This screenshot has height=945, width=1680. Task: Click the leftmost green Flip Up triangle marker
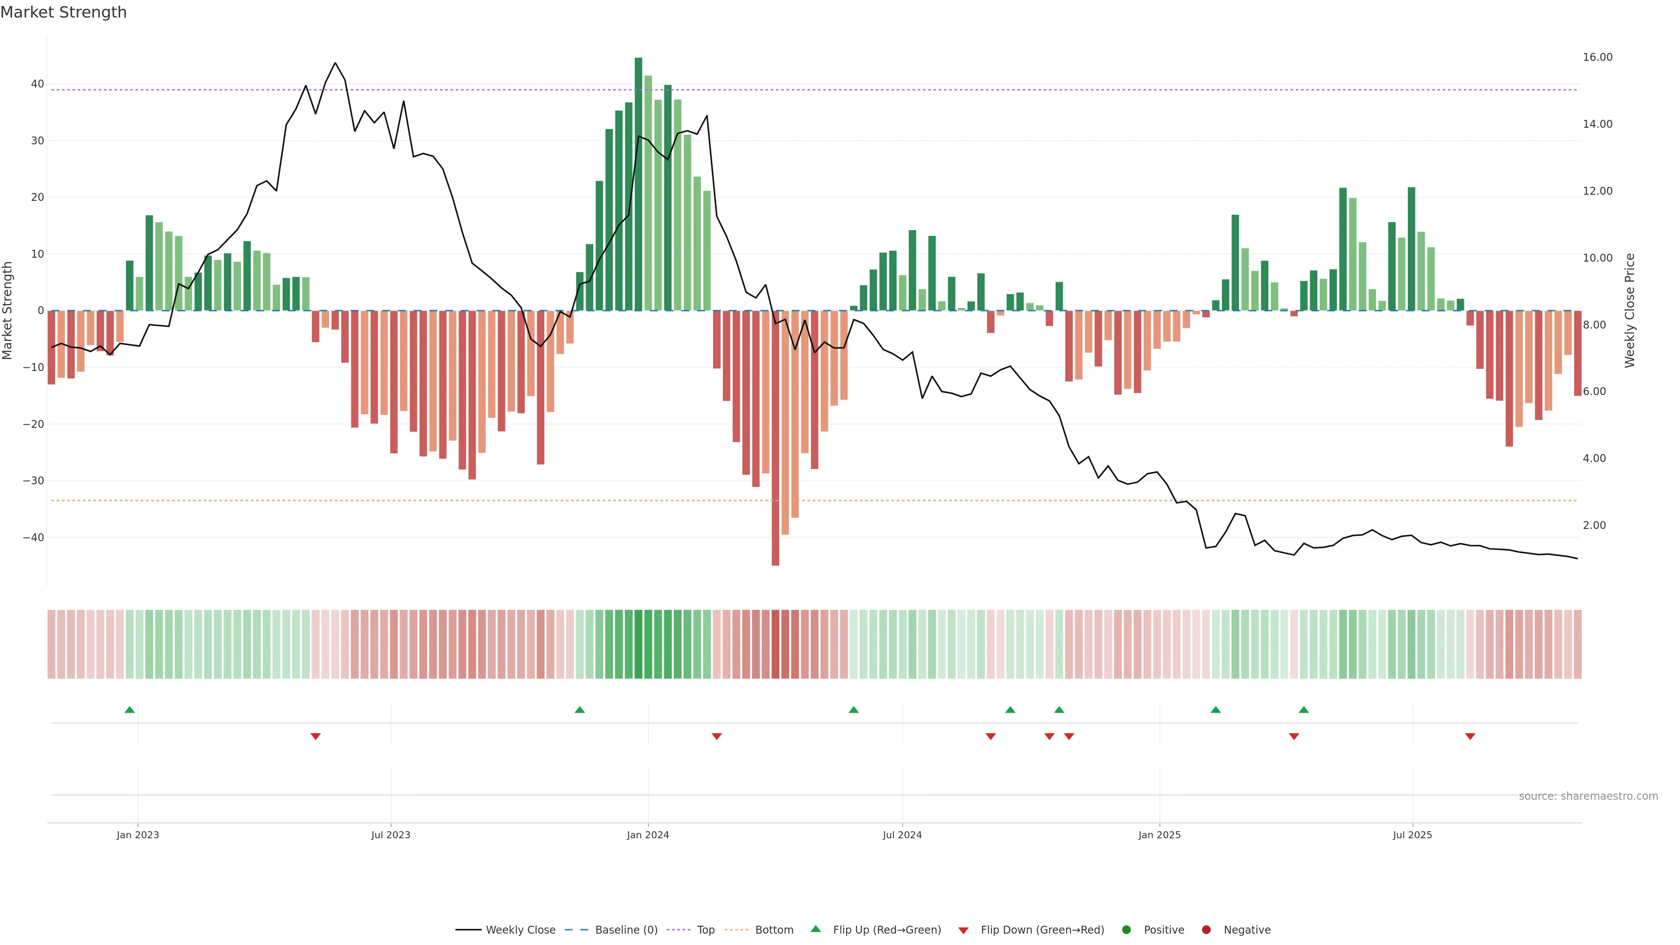coord(130,710)
